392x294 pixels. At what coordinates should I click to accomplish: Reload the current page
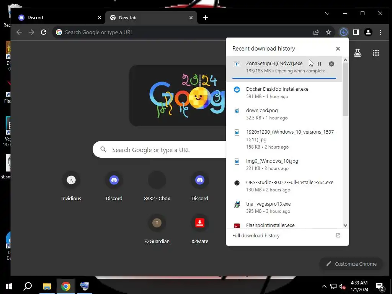point(44,32)
